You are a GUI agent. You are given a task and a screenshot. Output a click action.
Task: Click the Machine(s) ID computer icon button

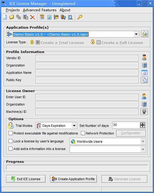click(x=144, y=112)
